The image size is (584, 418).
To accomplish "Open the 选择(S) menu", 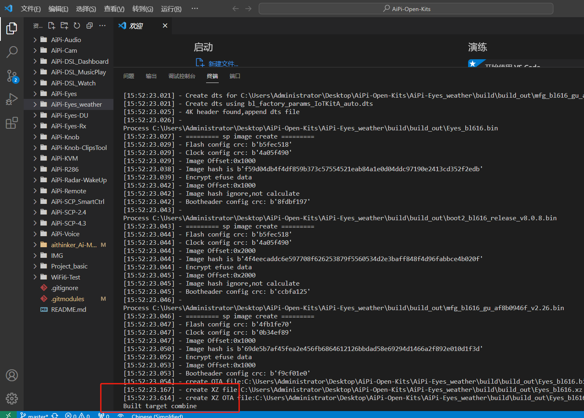I will pos(86,9).
